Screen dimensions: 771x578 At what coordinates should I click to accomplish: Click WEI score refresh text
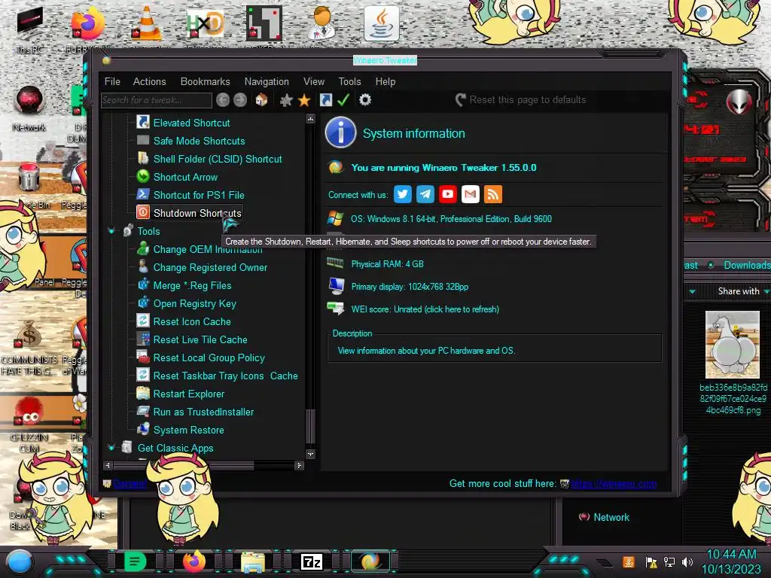tap(425, 309)
